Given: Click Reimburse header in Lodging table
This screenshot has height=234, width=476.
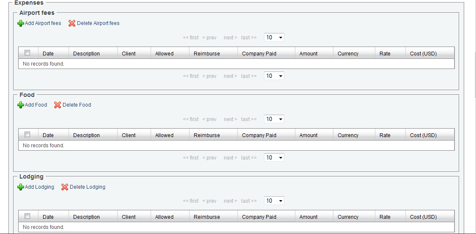Looking at the screenshot, I should 207,217.
